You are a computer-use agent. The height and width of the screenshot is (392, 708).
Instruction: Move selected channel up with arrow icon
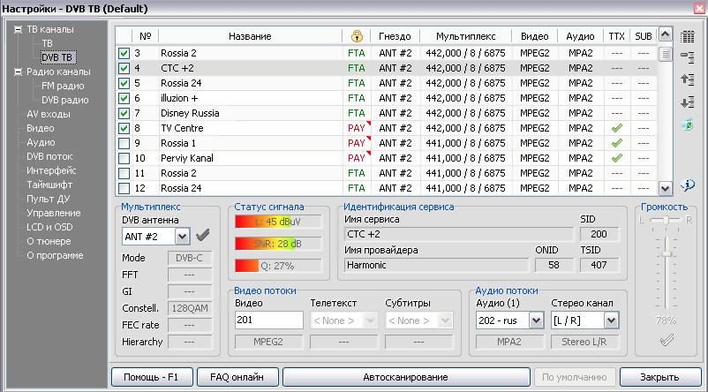point(688,79)
